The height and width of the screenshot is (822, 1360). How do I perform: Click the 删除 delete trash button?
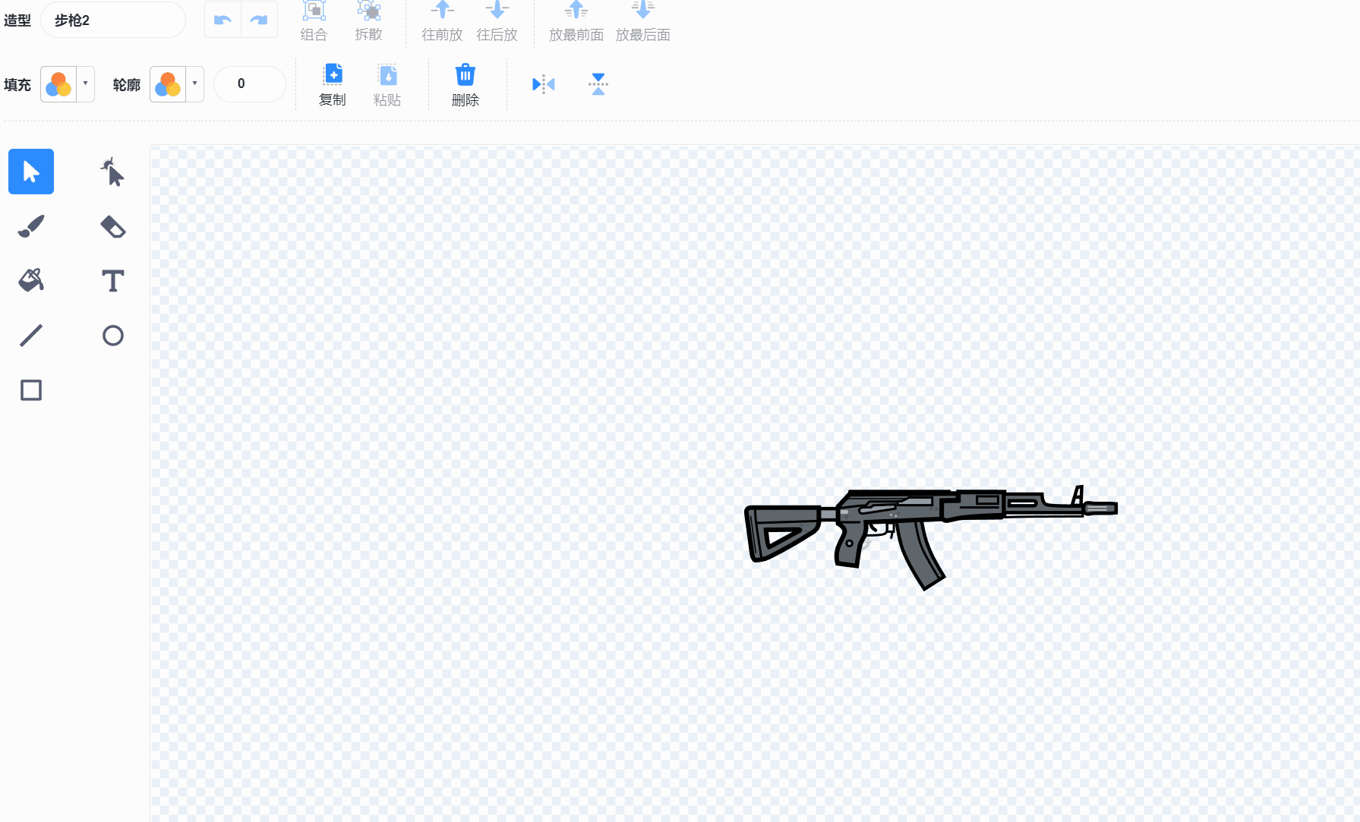[x=465, y=85]
